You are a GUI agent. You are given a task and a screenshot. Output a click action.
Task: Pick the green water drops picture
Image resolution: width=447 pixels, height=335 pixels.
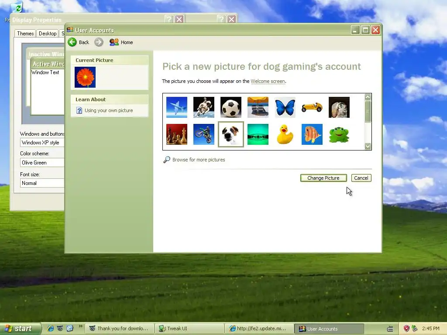(258, 134)
